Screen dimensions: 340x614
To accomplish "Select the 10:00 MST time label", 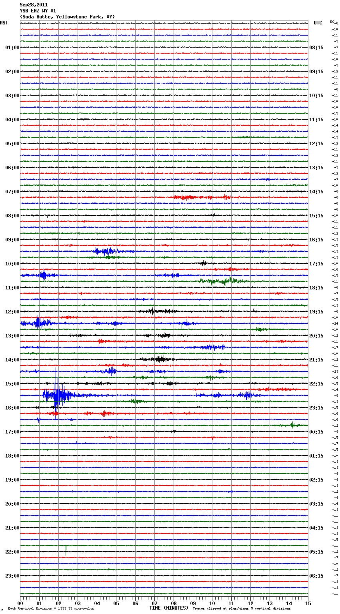I will click(12, 264).
